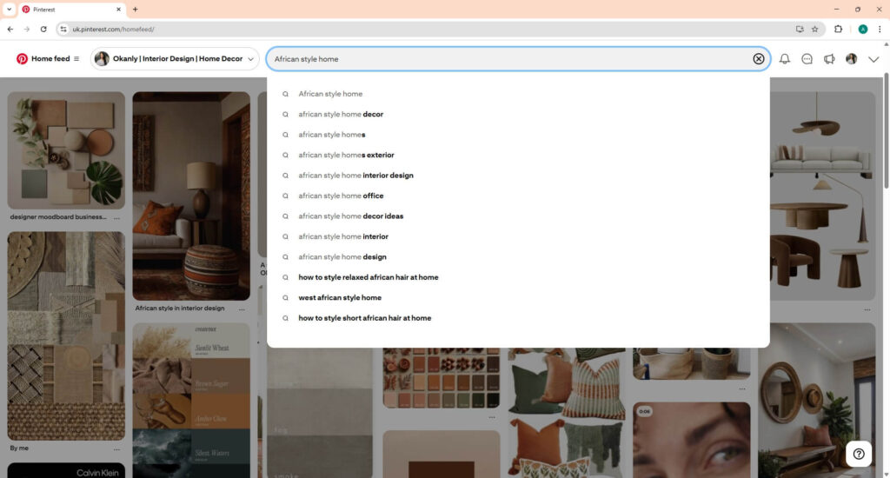Open the help question mark button
Screen dimensions: 890x478
(859, 453)
